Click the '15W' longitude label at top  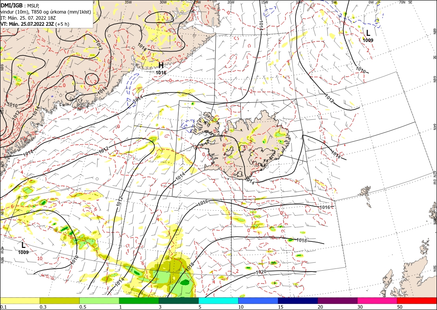264,2
